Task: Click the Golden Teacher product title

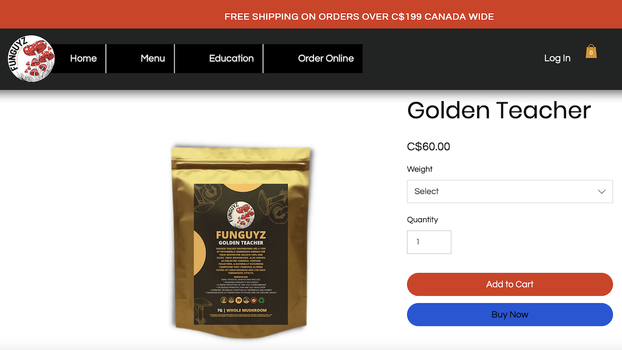Action: (499, 110)
